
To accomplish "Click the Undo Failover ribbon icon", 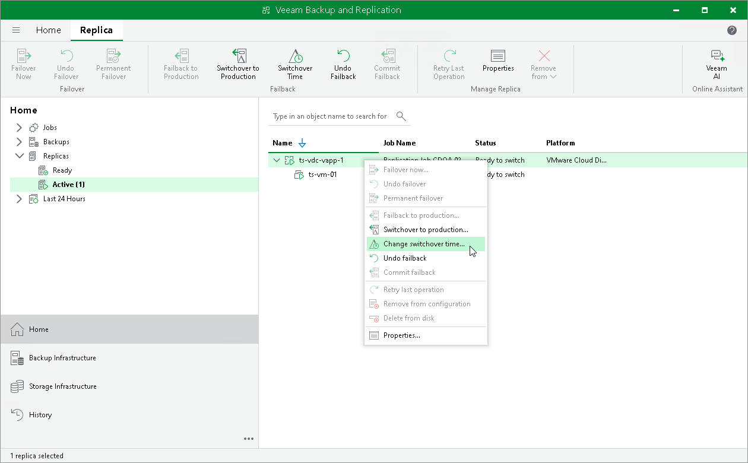I will [x=66, y=56].
